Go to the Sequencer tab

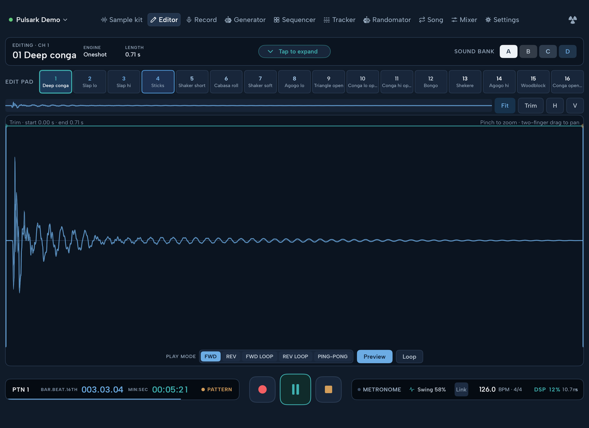(x=294, y=20)
